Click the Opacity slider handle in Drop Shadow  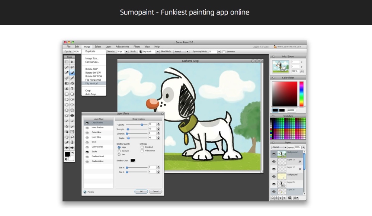pos(142,125)
